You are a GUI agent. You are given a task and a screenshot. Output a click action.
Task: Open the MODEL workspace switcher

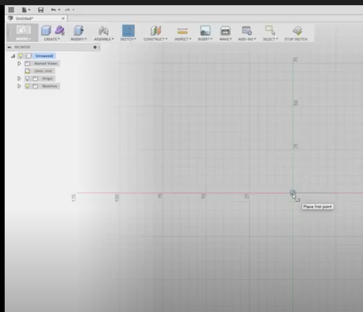click(x=23, y=33)
